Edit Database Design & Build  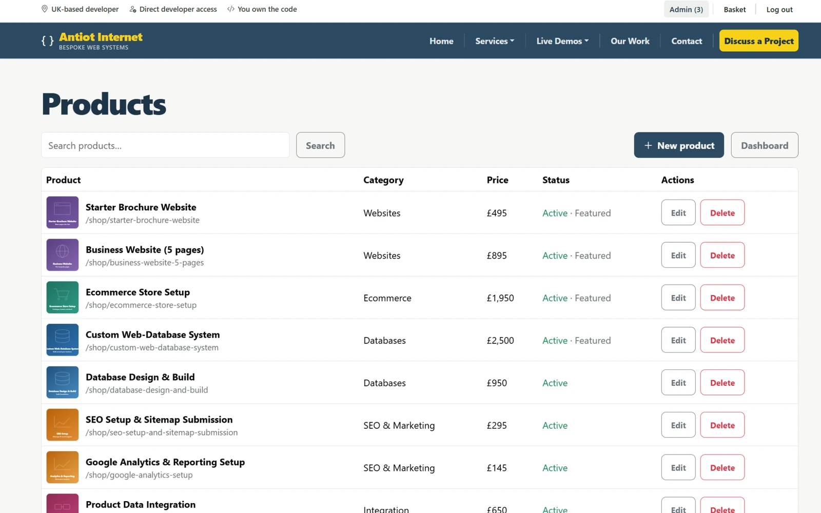click(x=678, y=383)
